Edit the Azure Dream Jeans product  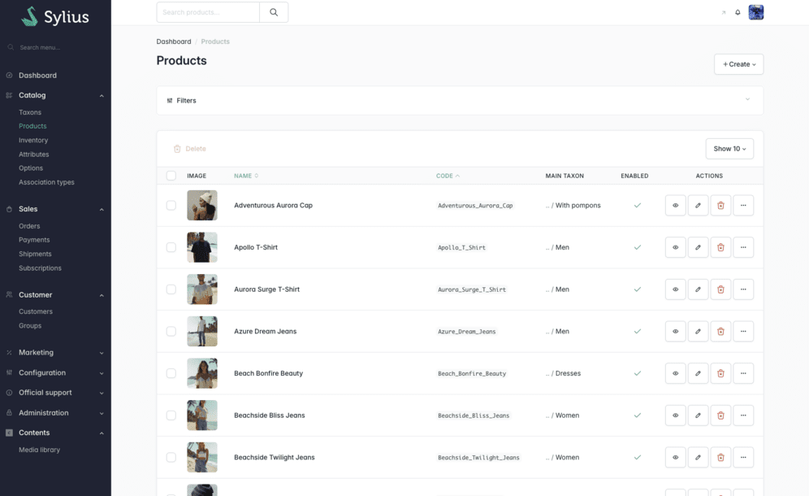pyautogui.click(x=698, y=331)
